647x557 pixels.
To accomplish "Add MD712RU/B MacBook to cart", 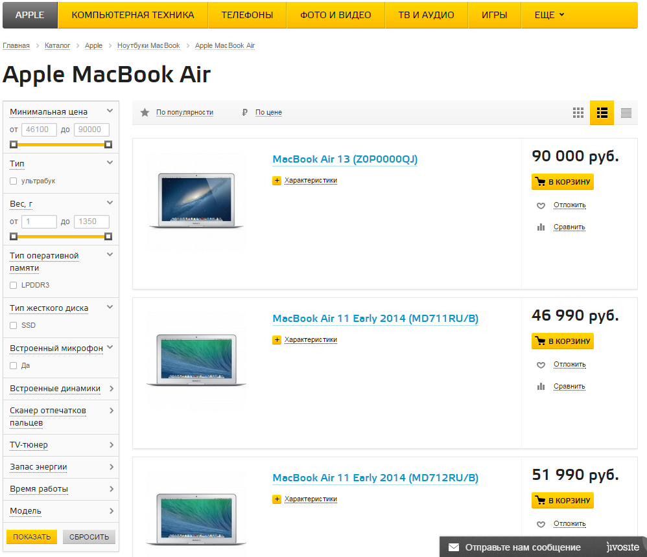I will [563, 501].
